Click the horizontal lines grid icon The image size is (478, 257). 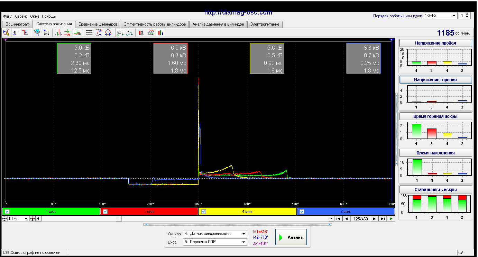89,33
